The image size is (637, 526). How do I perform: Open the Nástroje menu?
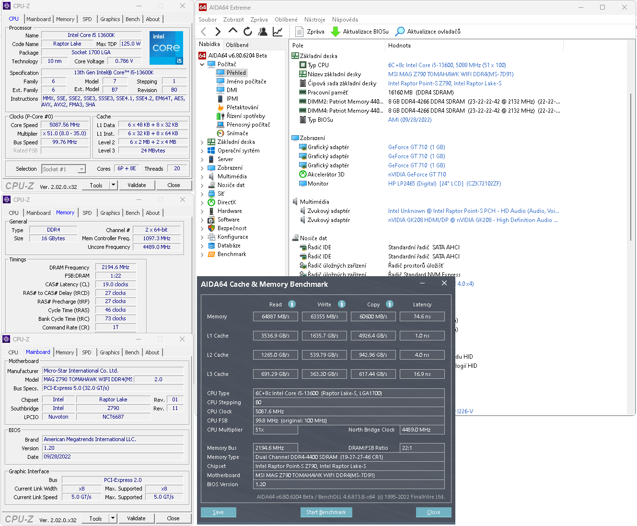pyautogui.click(x=314, y=20)
